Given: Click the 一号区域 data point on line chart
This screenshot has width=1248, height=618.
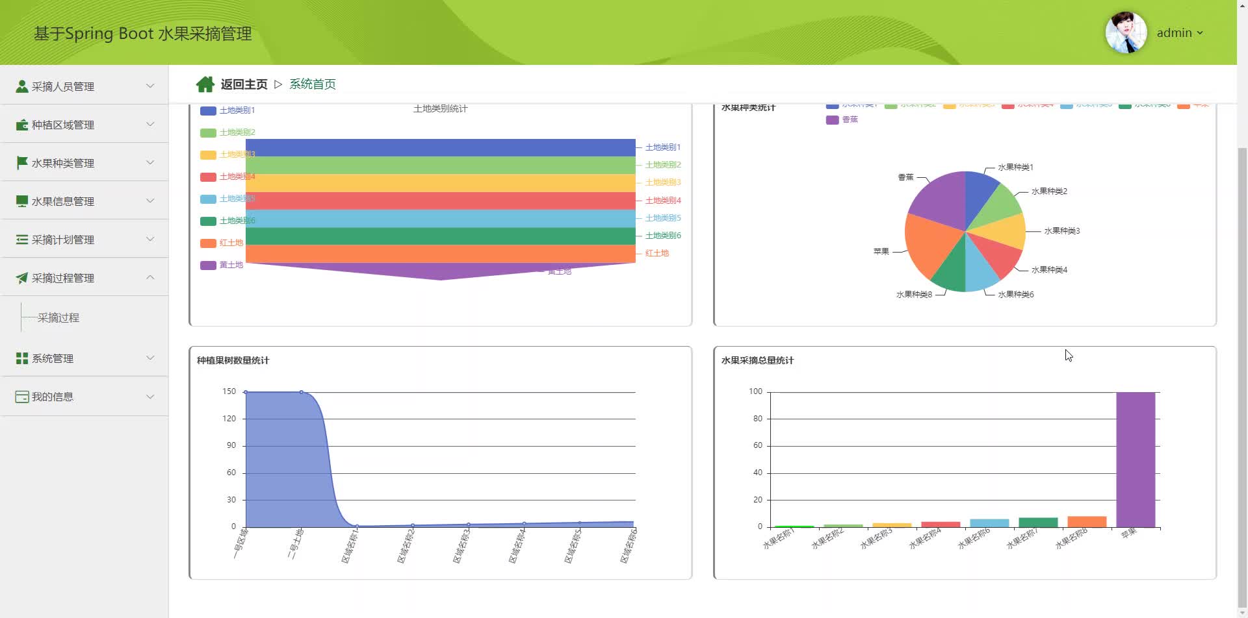Looking at the screenshot, I should (246, 392).
